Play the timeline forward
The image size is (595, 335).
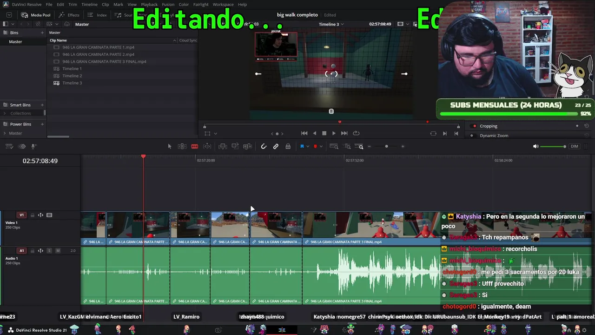click(334, 134)
